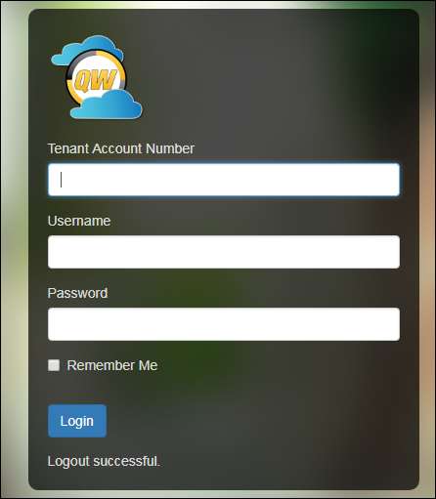Image resolution: width=436 pixels, height=499 pixels.
Task: Click the QW cloud logo
Action: 97,77
